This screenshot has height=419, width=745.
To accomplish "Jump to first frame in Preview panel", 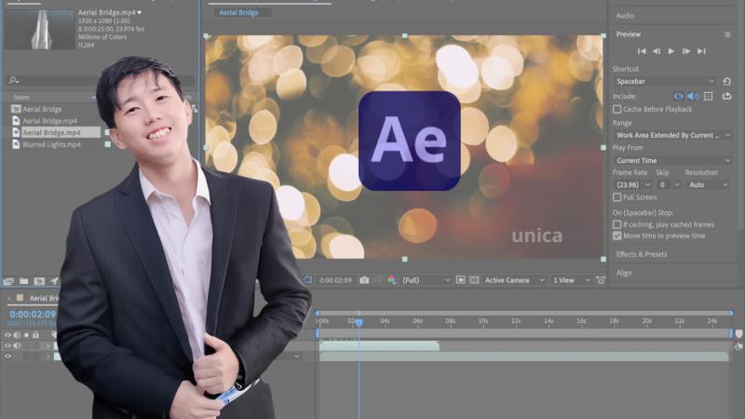I will click(642, 51).
